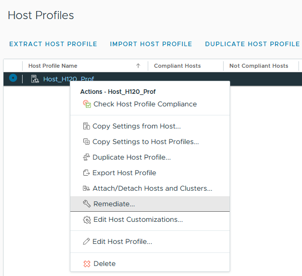Screen dimensions: 302x276
Task: Select the radio button for Host_H120_Prof row
Action: (13, 78)
